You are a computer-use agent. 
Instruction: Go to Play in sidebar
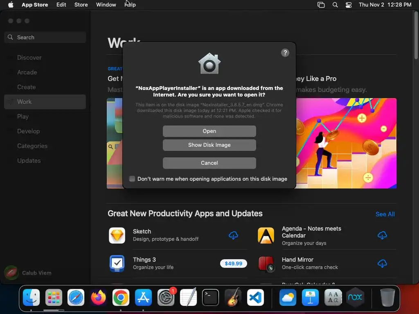[23, 117]
